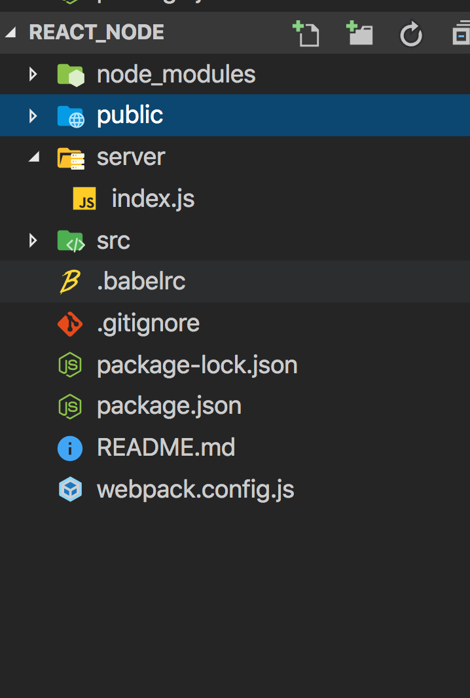Refresh the explorer file tree

pyautogui.click(x=411, y=34)
